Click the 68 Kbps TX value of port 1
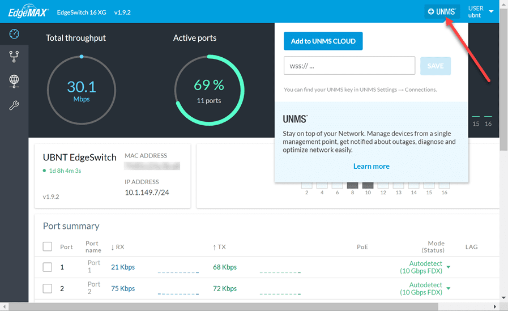This screenshot has height=311, width=508. (x=224, y=267)
